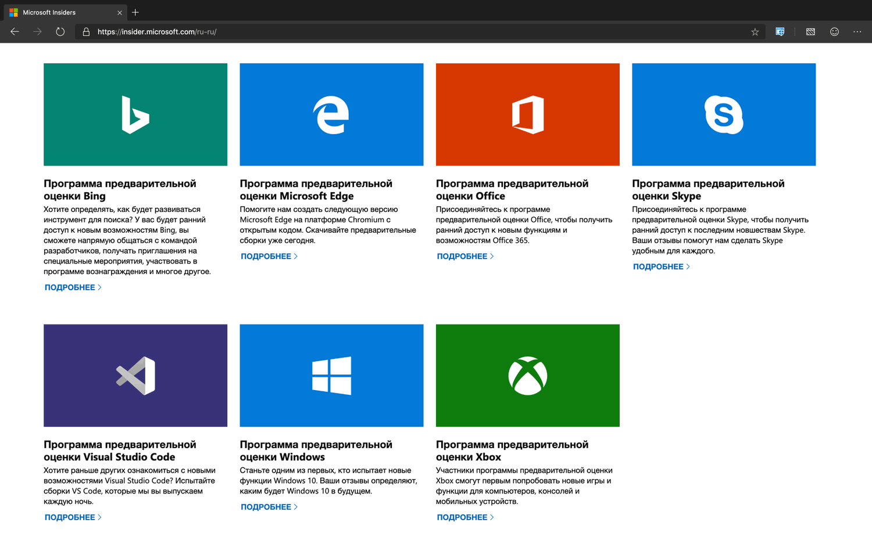Click the Bing logo tile
Viewport: 872px width, 544px height.
click(135, 114)
